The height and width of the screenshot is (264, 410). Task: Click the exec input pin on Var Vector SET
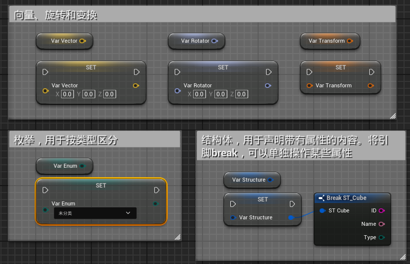coord(46,72)
